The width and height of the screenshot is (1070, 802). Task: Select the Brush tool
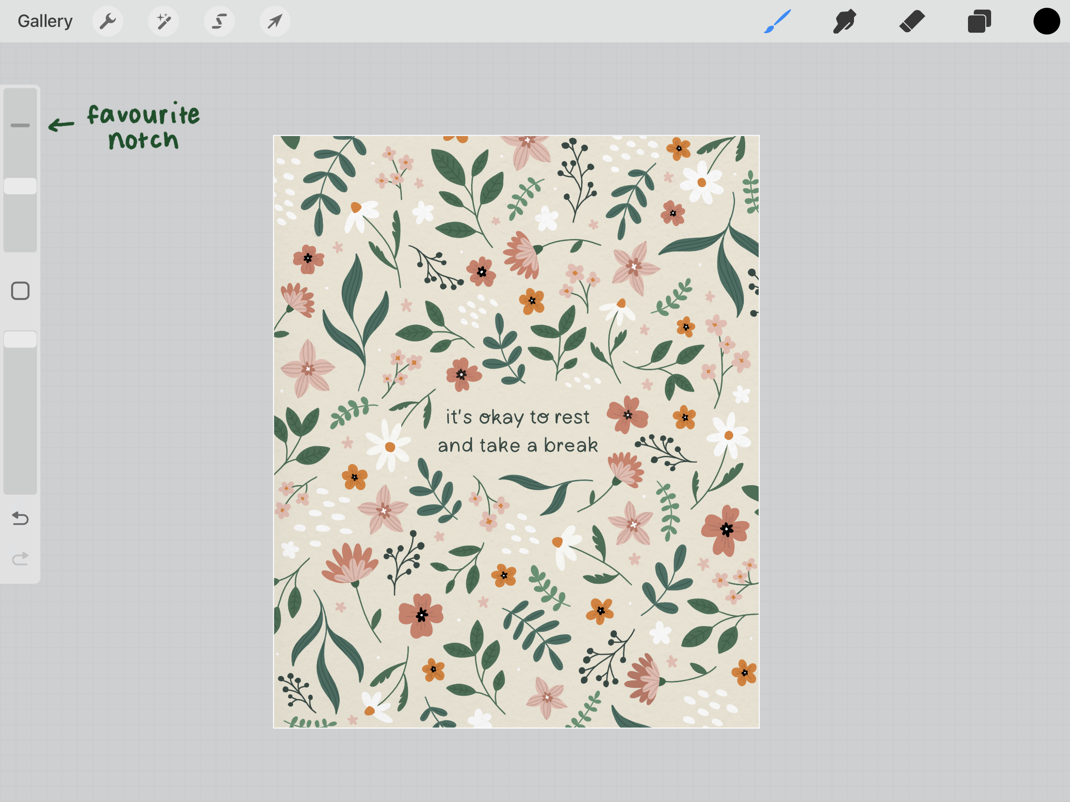click(x=777, y=21)
